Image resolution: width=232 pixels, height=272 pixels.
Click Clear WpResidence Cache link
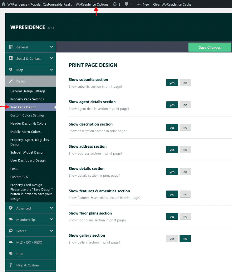(x=172, y=4)
